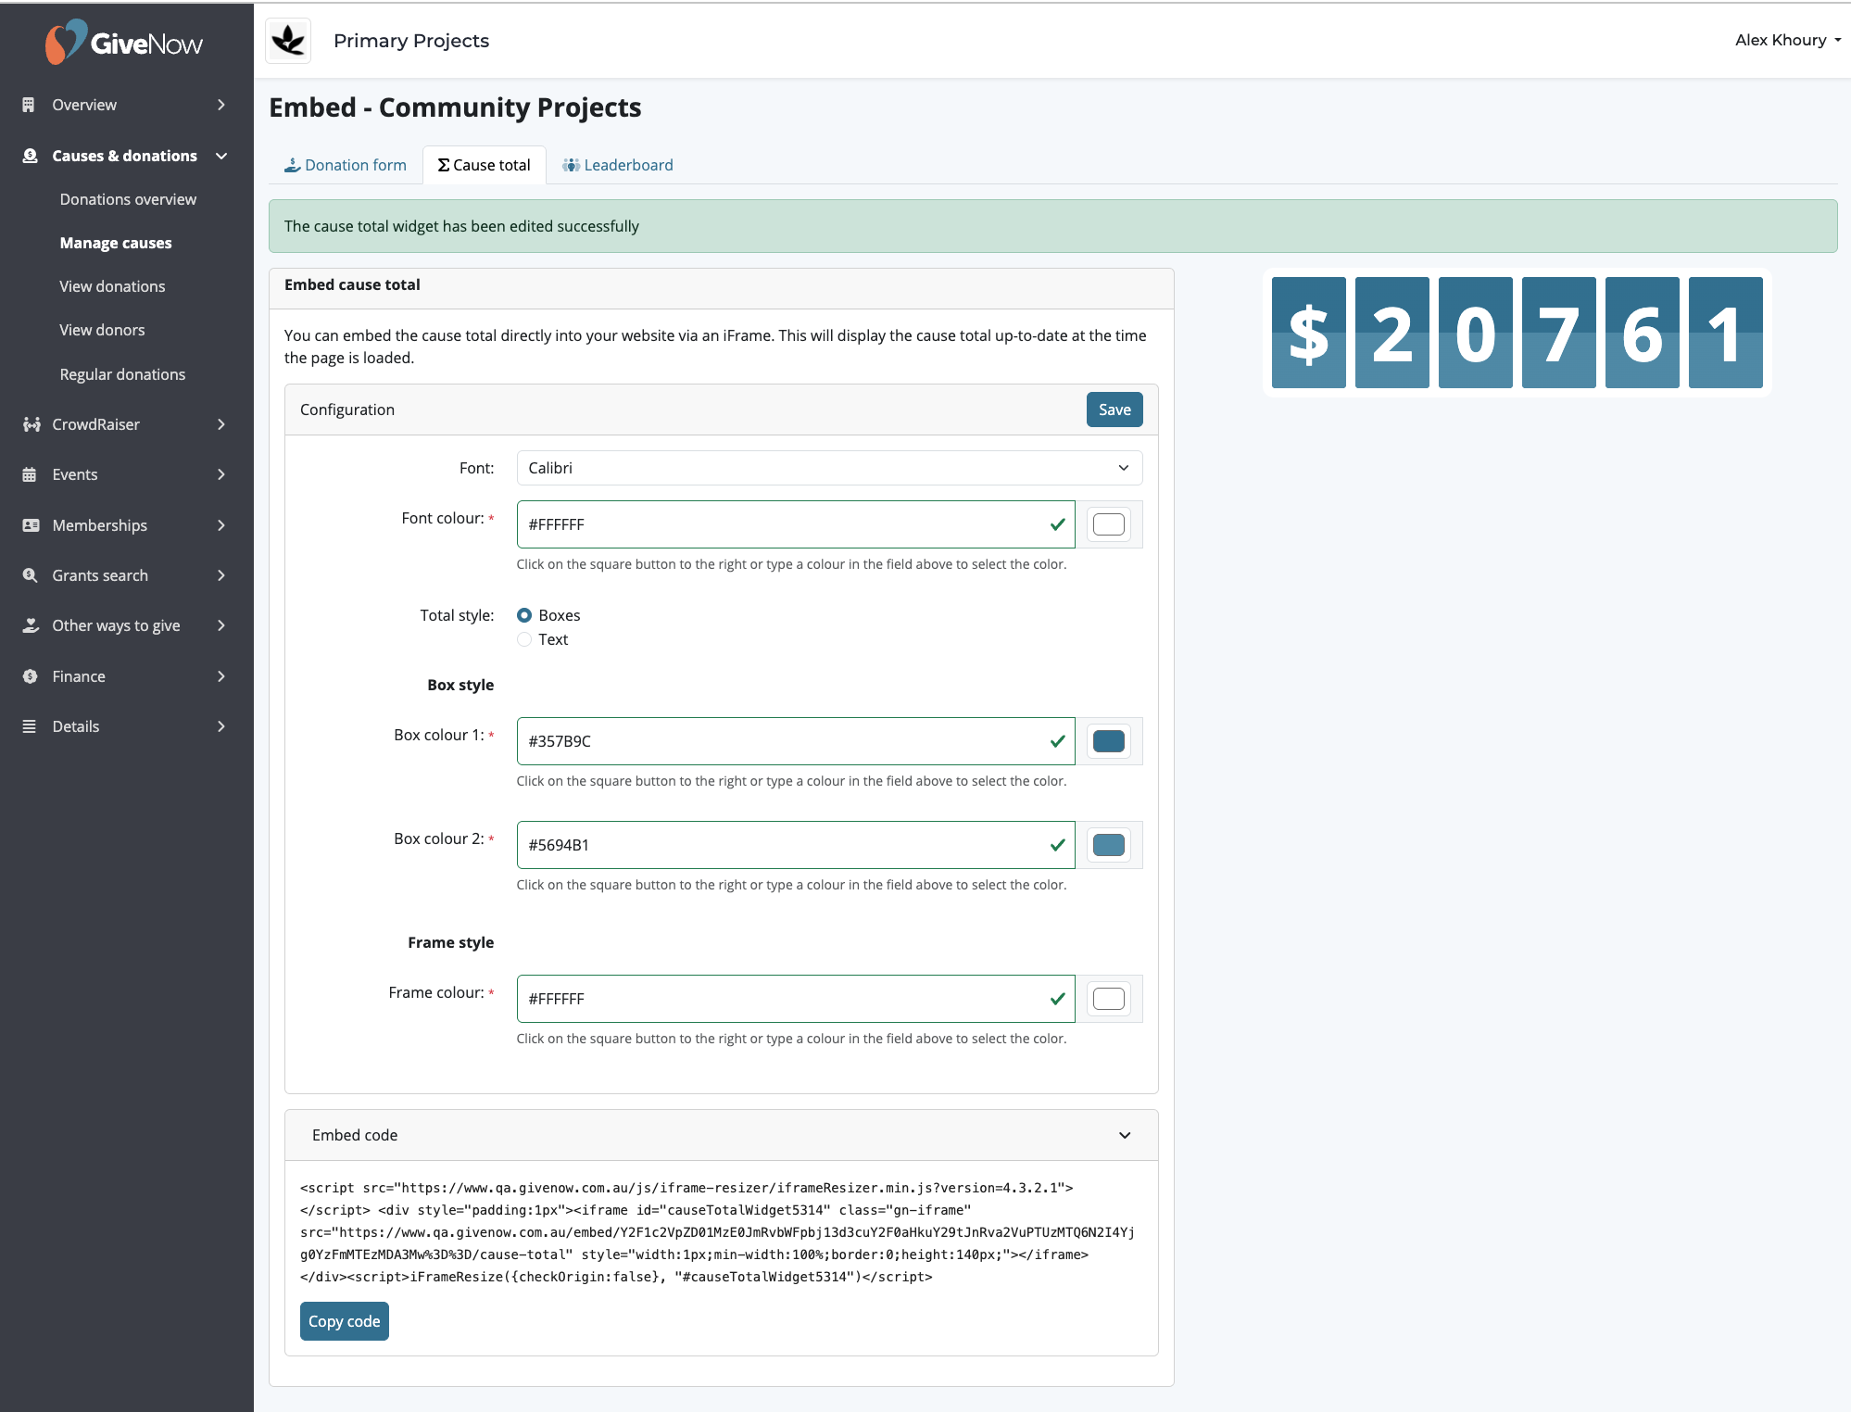This screenshot has width=1851, height=1412.
Task: Click the Box colour 2 input field
Action: 796,845
